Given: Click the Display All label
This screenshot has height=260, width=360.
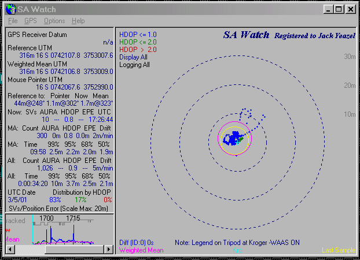Looking at the screenshot, I should click(x=134, y=57).
